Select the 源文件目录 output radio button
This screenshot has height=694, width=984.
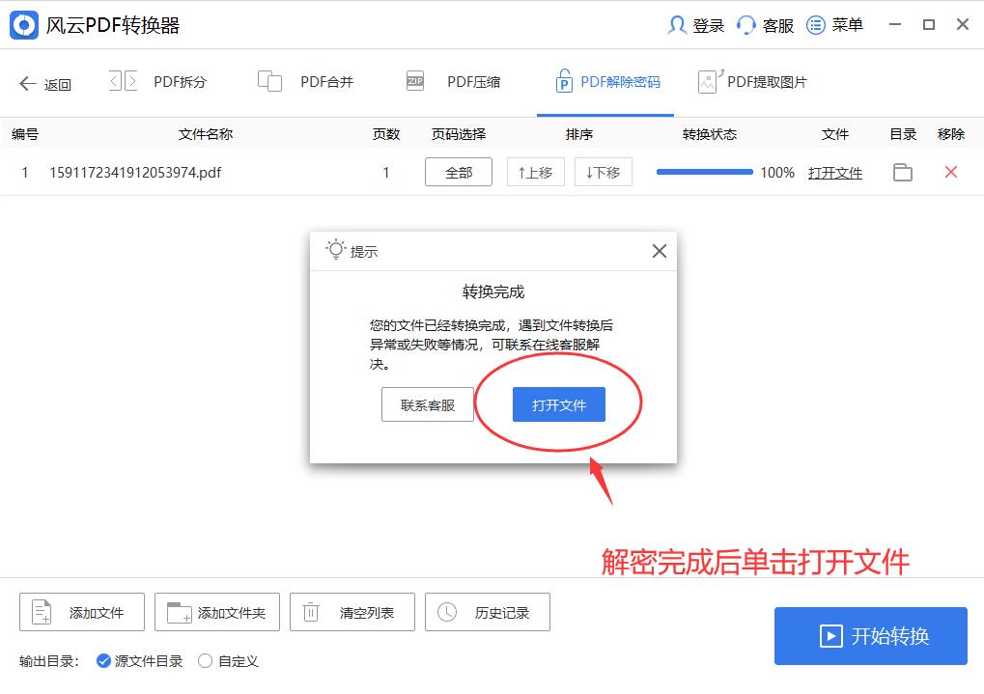click(x=102, y=661)
